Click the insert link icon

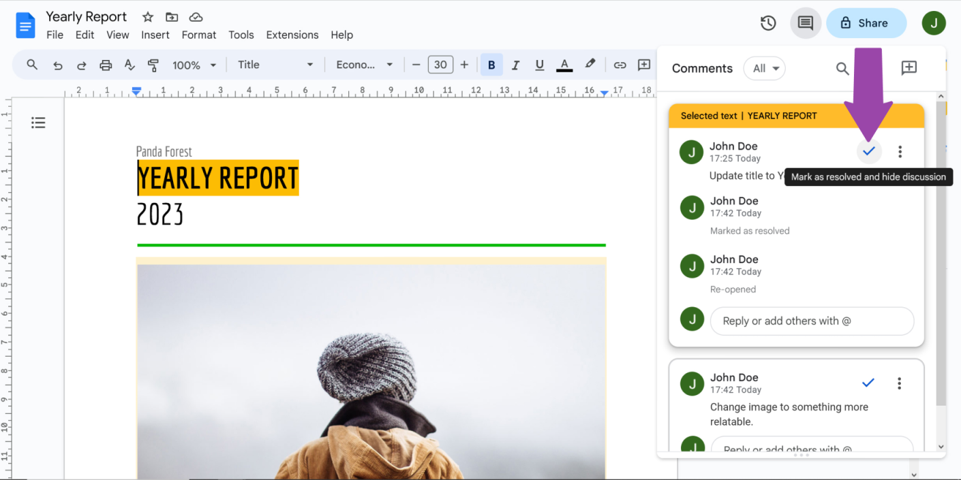(x=620, y=65)
